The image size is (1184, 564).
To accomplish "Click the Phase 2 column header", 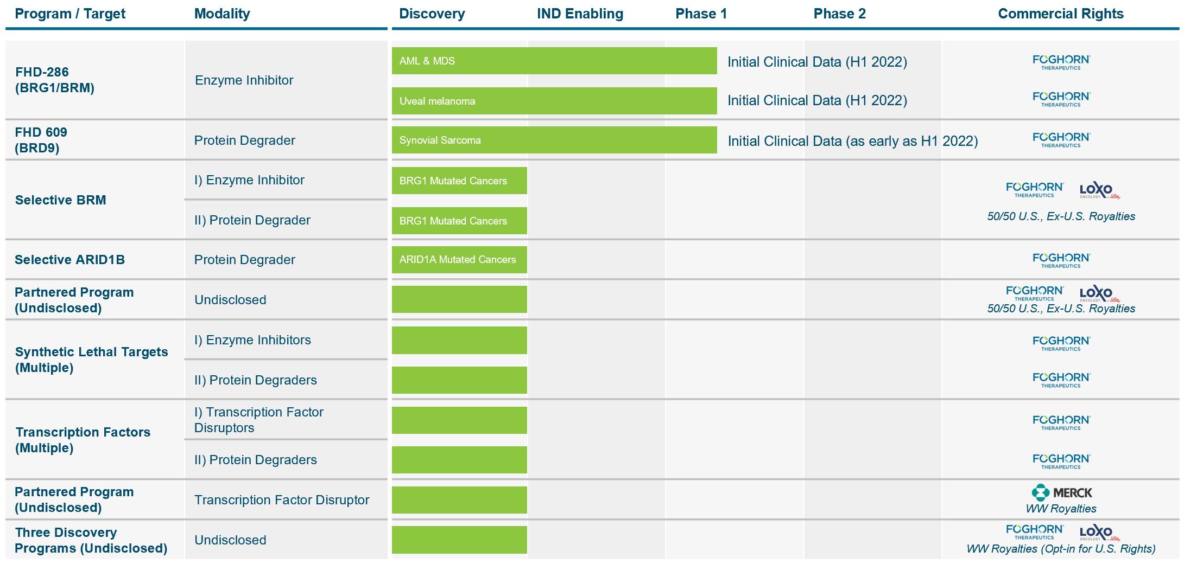I will (x=839, y=14).
